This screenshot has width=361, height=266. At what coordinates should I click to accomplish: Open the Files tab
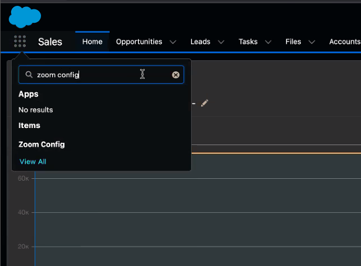click(x=293, y=42)
